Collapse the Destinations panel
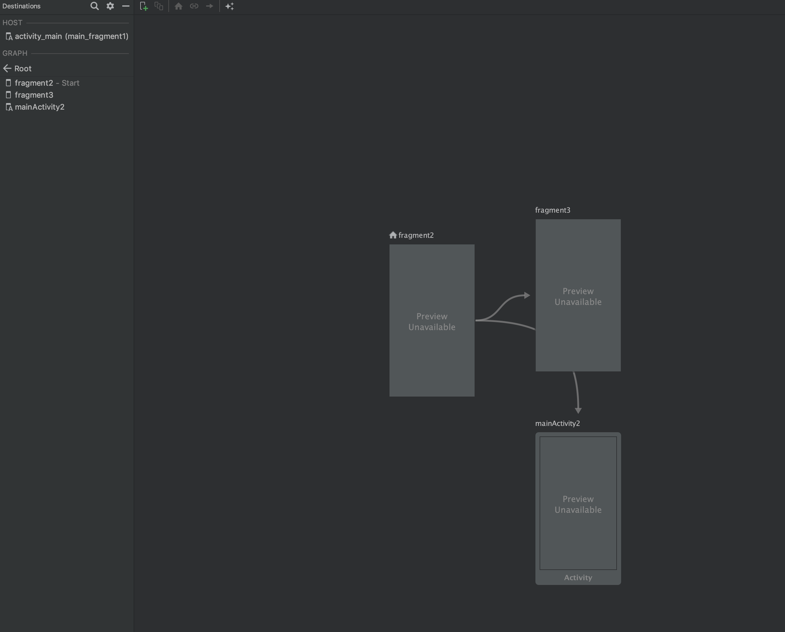Image resolution: width=785 pixels, height=632 pixels. (126, 6)
